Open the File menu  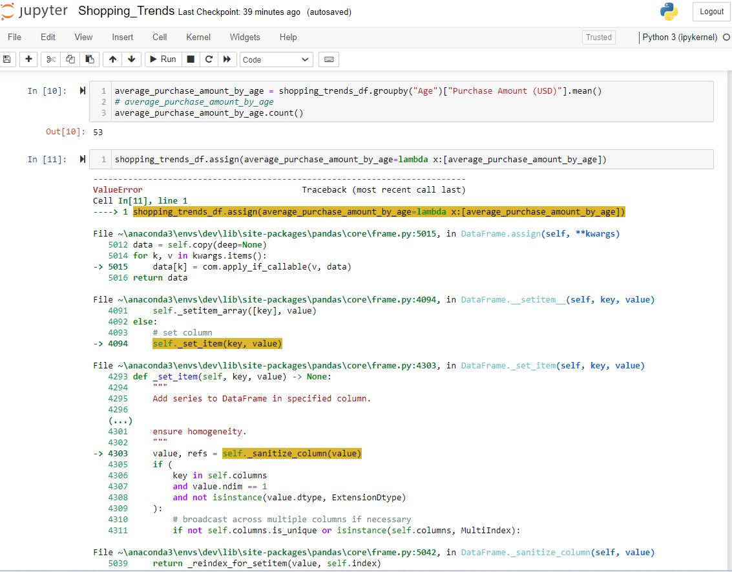(14, 37)
